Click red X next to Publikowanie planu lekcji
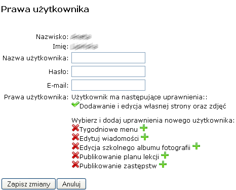Viewport: 236px width, 190px height. tap(75, 155)
